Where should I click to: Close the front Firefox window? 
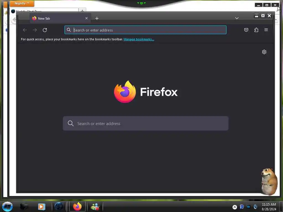tap(269, 16)
